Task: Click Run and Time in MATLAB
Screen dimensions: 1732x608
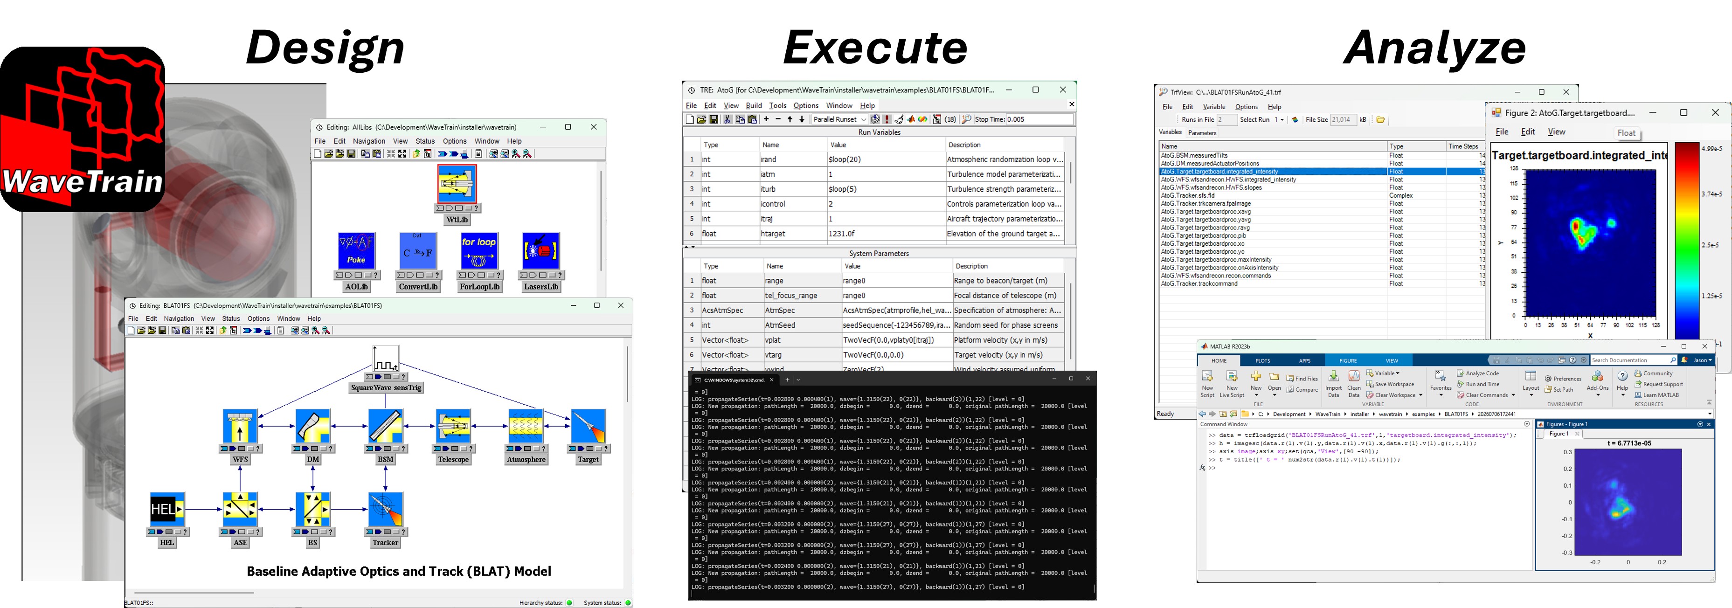Action: coord(1478,384)
